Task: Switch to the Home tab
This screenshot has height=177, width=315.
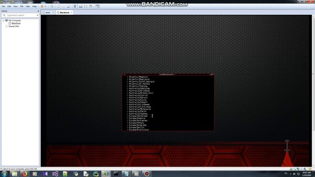Action: pos(47,12)
